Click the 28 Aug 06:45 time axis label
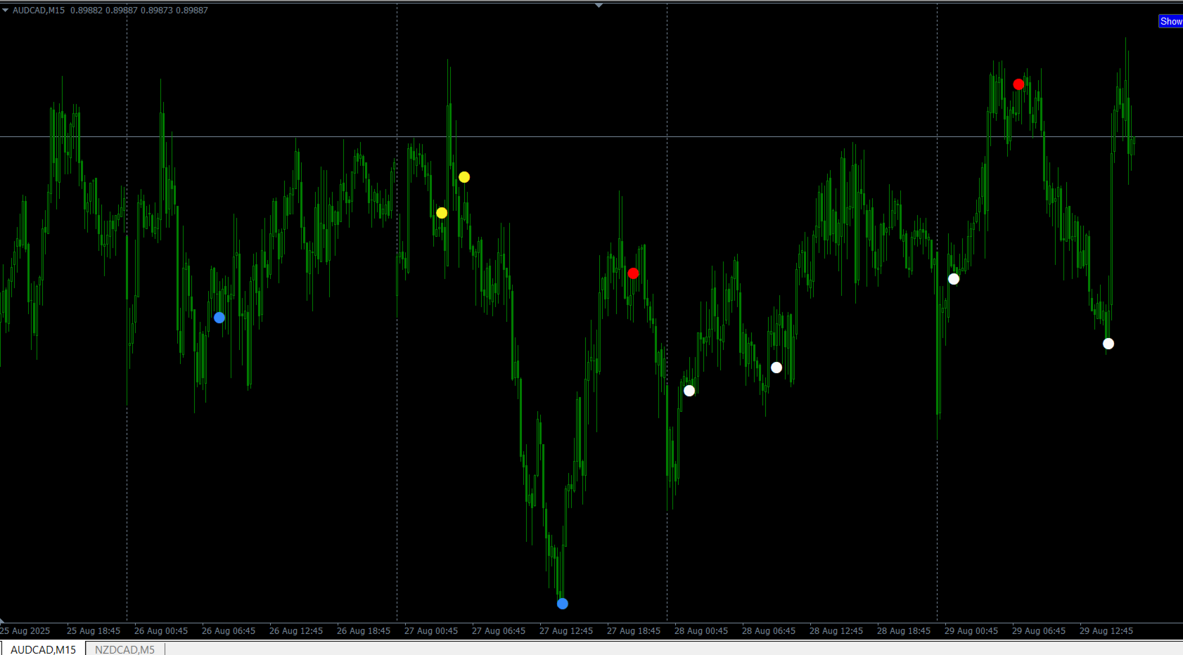The width and height of the screenshot is (1183, 655). coord(769,631)
